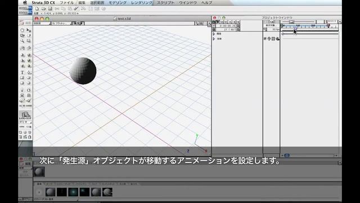
Task: Click the Copy toolbar icon
Action: click(63, 9)
